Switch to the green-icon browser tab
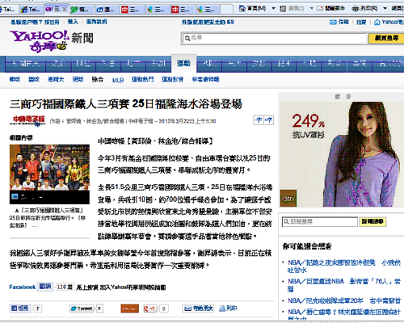The image size is (404, 323). (x=81, y=10)
